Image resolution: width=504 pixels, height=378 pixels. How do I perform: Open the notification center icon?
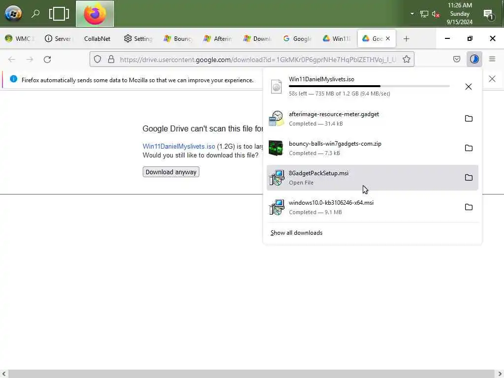point(489,14)
